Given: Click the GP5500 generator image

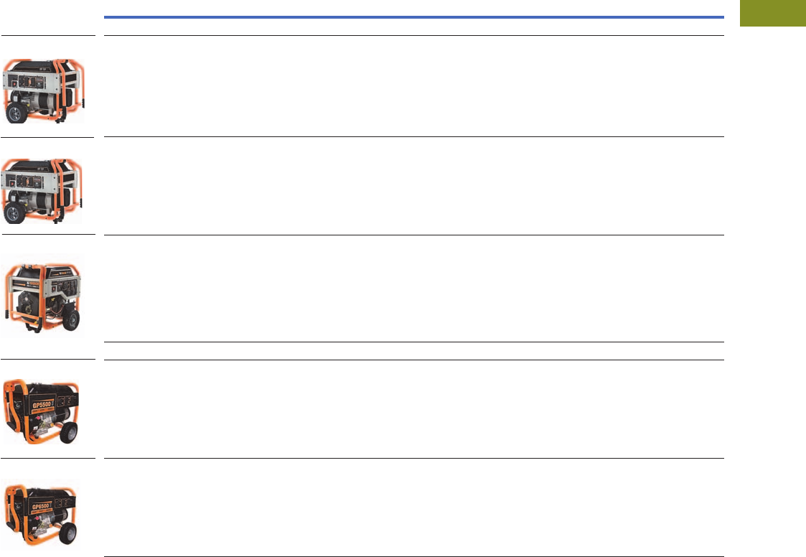Looking at the screenshot, I should tap(41, 411).
